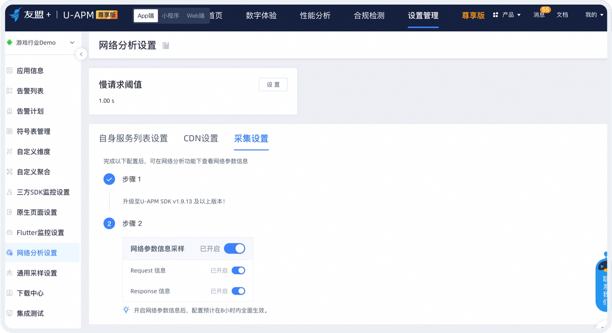Screen dimensions: 612x333
Task: Toggle 网络参数信息采样 switch off
Action: coord(235,249)
